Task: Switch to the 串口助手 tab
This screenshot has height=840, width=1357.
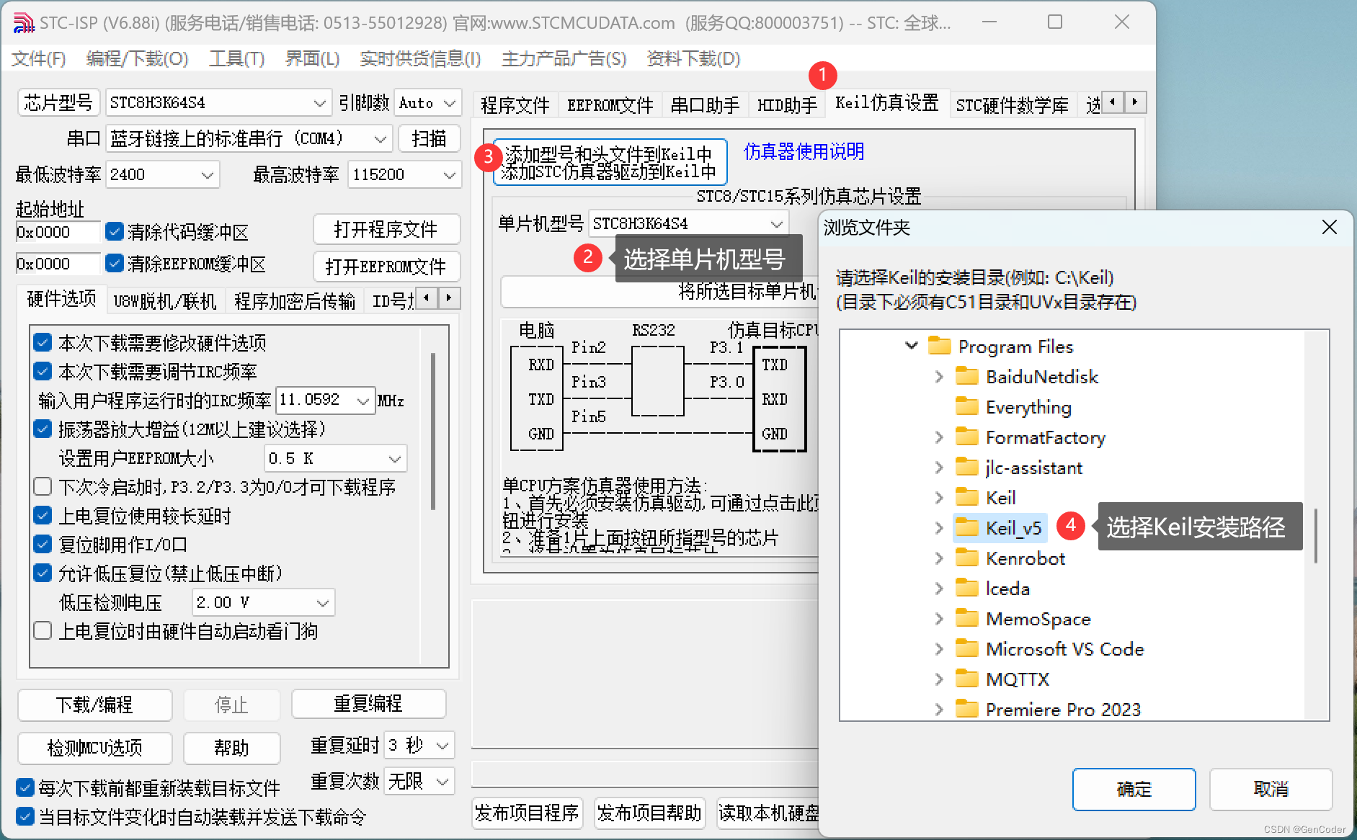Action: point(705,105)
